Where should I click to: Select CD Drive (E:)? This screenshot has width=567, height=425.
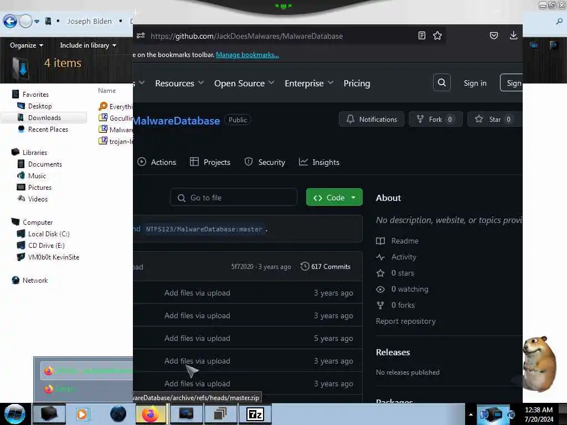pyautogui.click(x=41, y=245)
